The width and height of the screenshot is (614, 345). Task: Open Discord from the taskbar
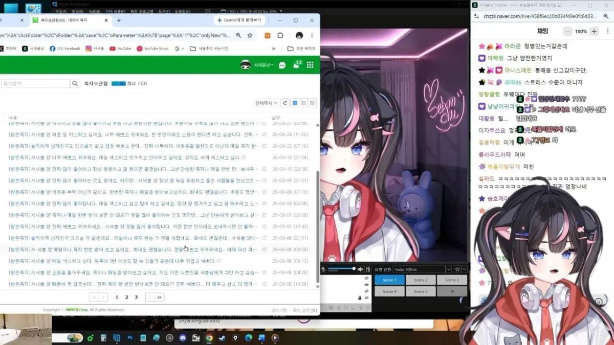coord(183,338)
